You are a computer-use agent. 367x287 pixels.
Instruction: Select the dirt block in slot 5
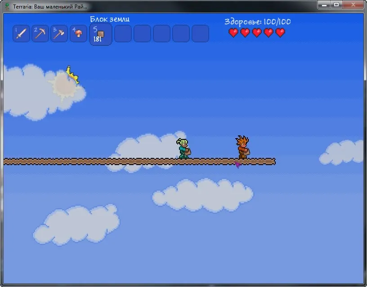click(x=101, y=34)
